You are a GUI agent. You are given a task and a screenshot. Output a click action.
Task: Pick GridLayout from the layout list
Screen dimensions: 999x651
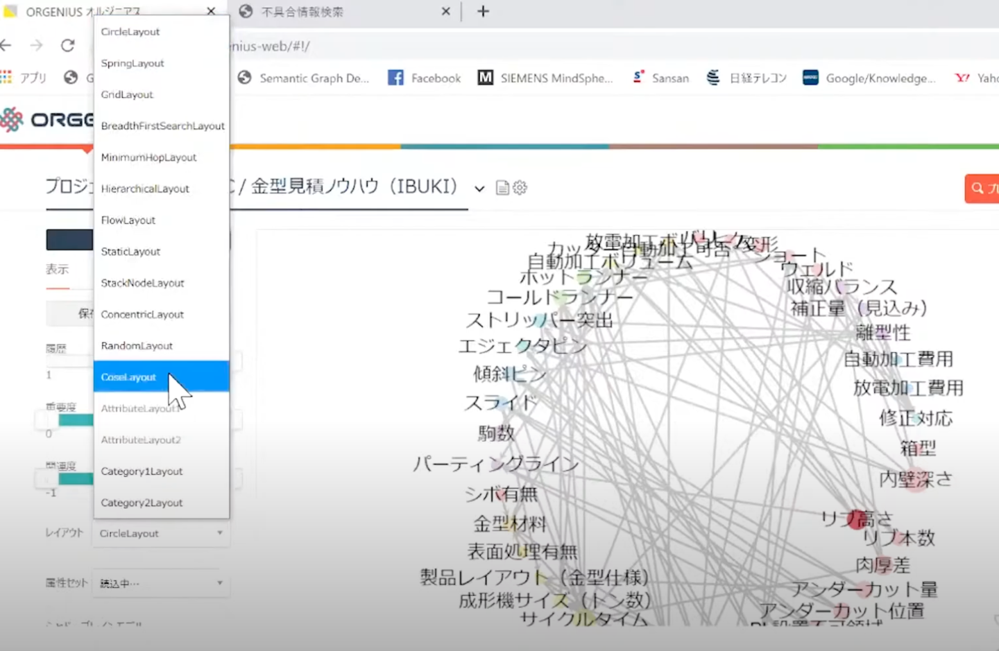tap(162, 94)
